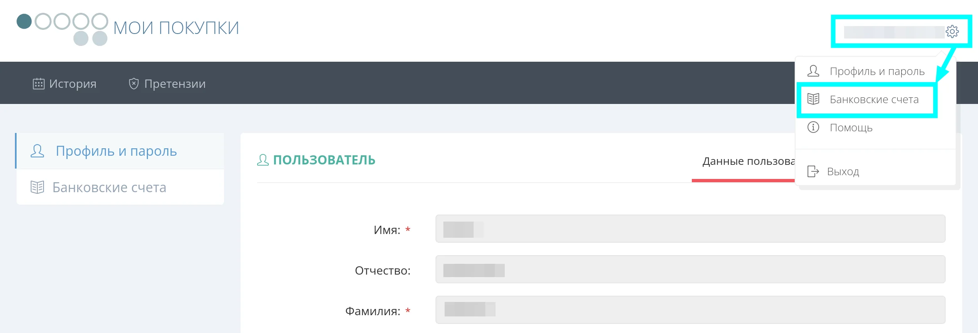Select the person icon next to Профиль и пароль

click(x=37, y=151)
